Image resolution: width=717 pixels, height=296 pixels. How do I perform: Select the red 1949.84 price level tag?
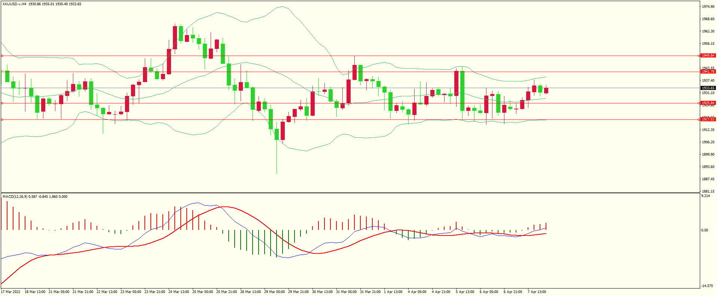pos(708,56)
